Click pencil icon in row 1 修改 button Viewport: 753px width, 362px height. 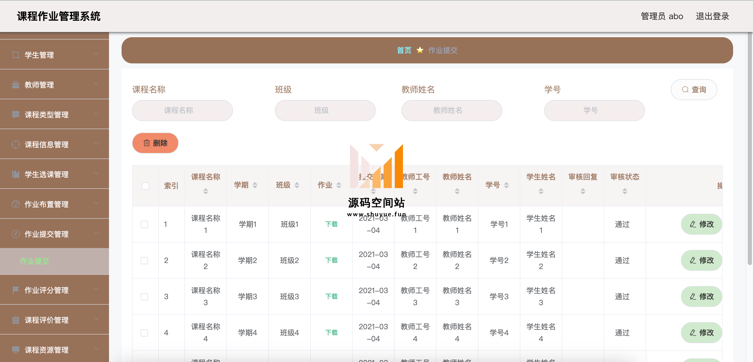coord(692,224)
